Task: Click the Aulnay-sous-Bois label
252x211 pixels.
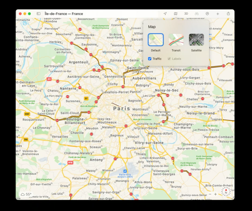Action: point(185,69)
